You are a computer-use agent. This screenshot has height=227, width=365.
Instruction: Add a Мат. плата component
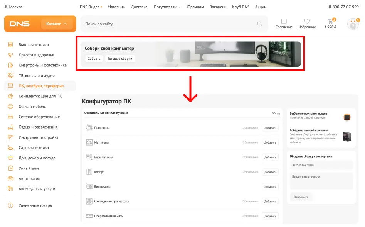[270, 142]
